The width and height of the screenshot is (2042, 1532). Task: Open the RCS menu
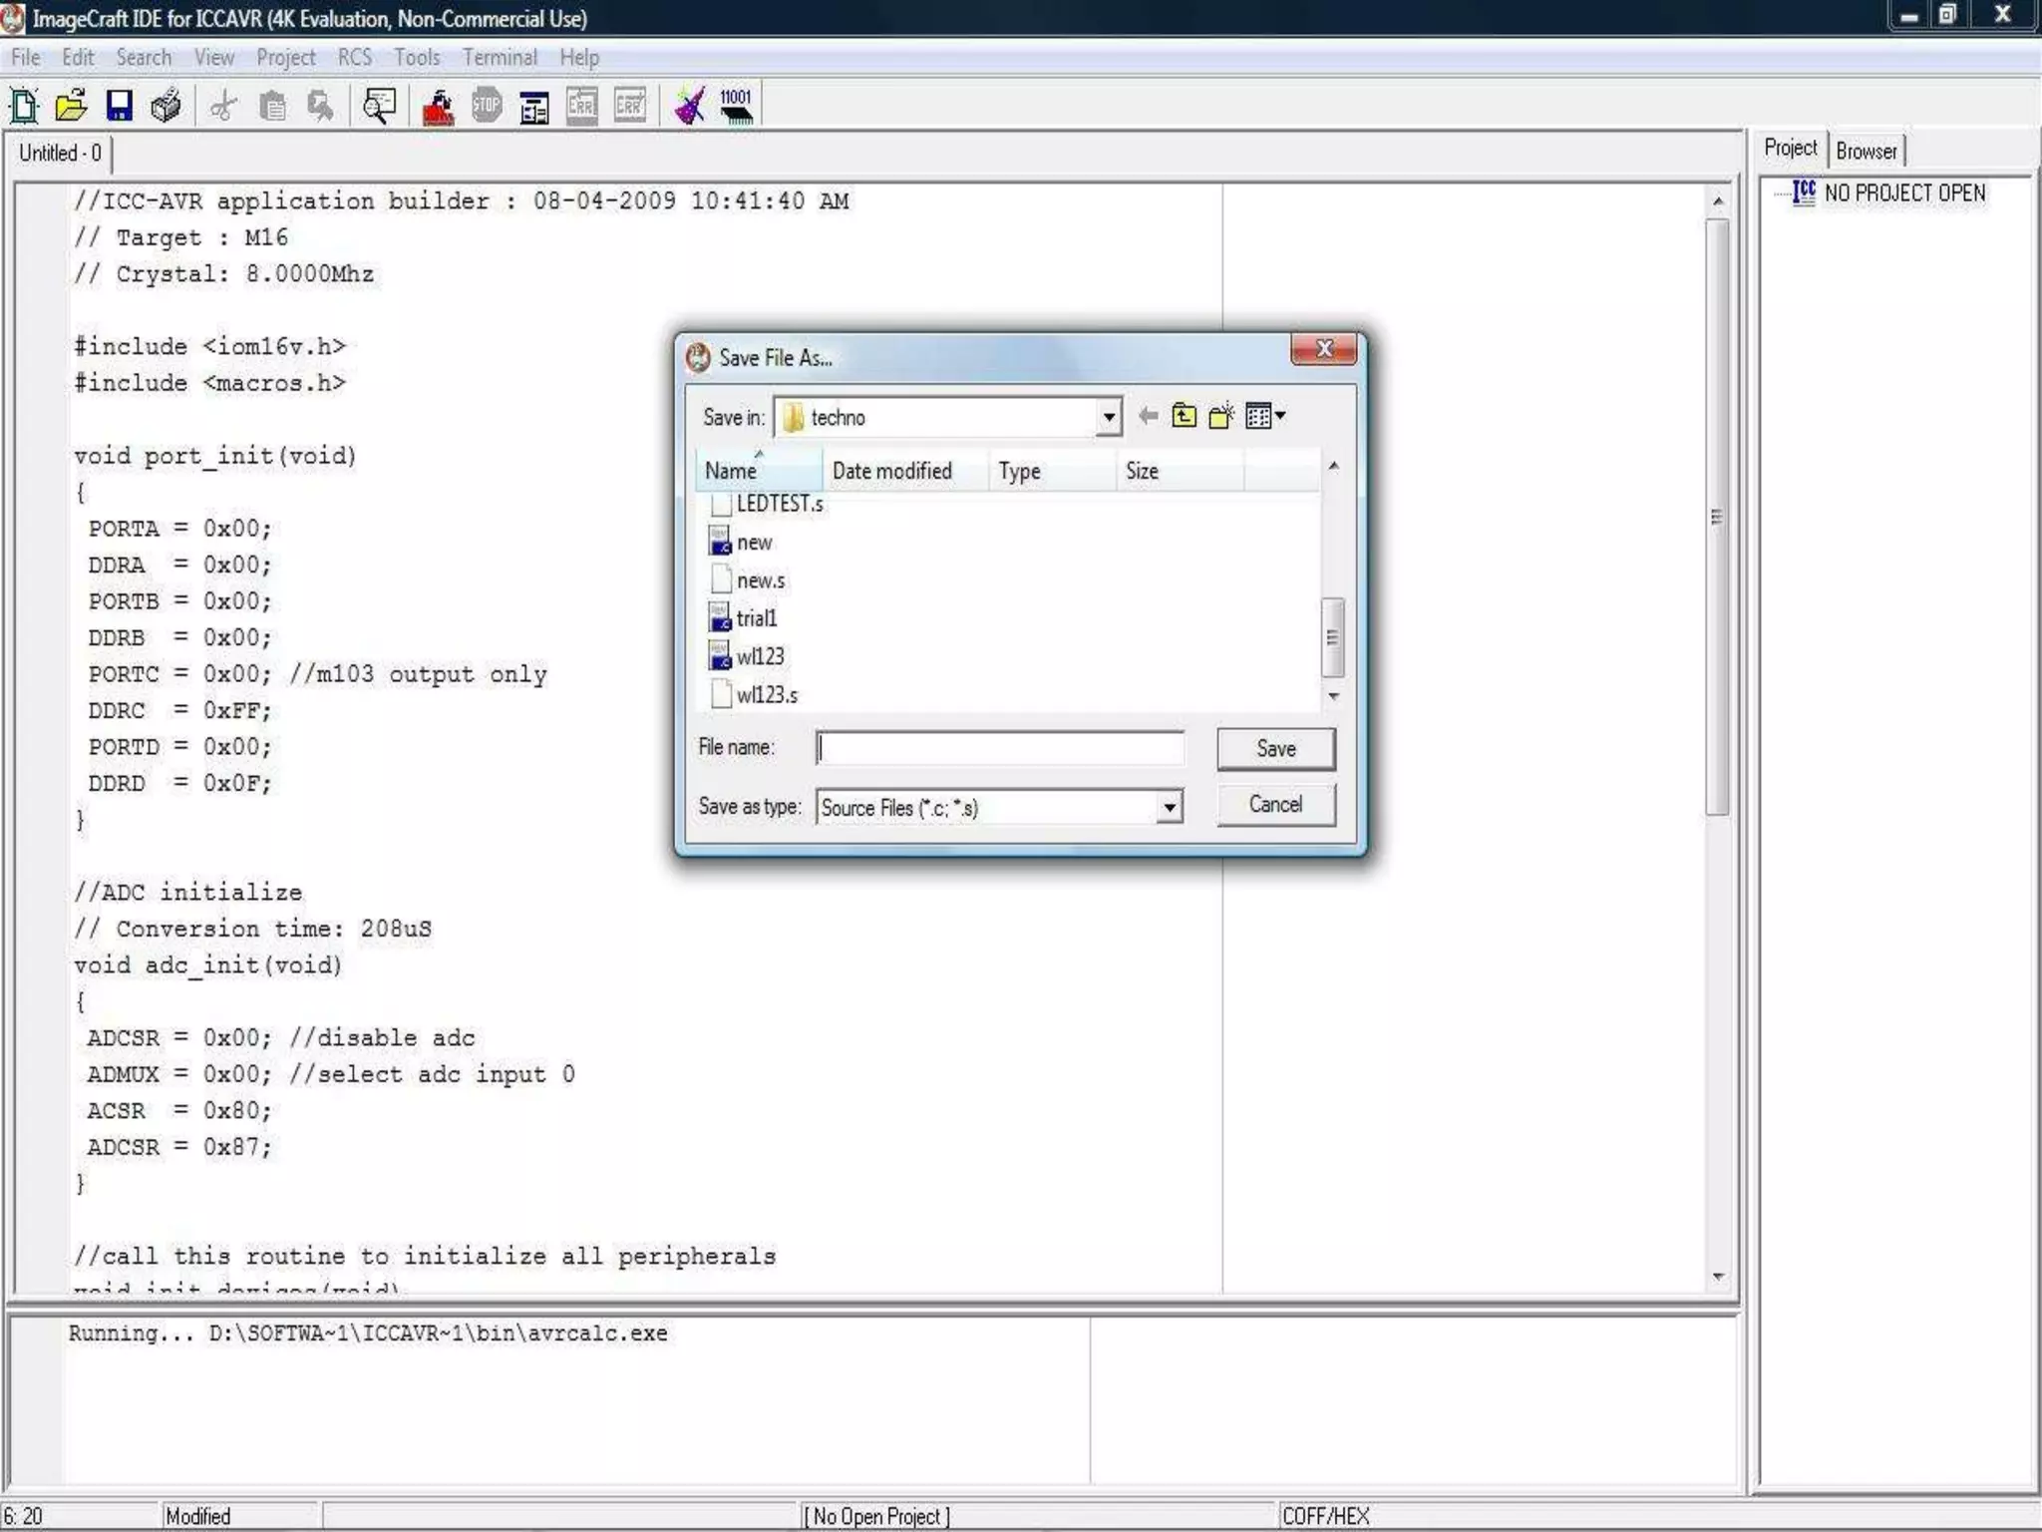tap(355, 57)
